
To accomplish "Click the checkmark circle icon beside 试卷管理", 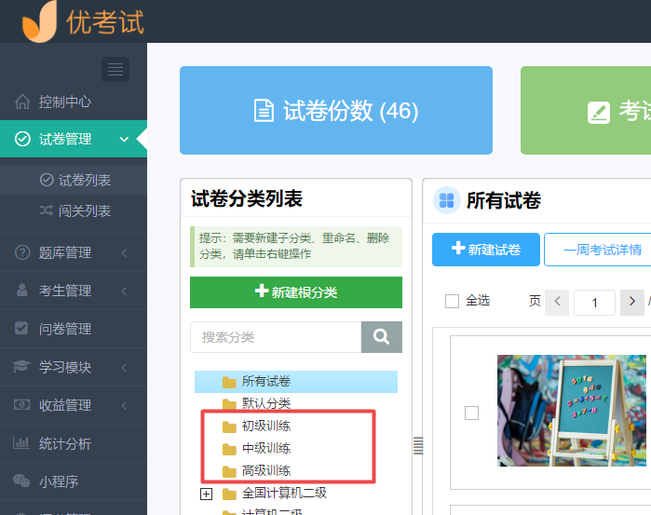I will click(x=22, y=139).
